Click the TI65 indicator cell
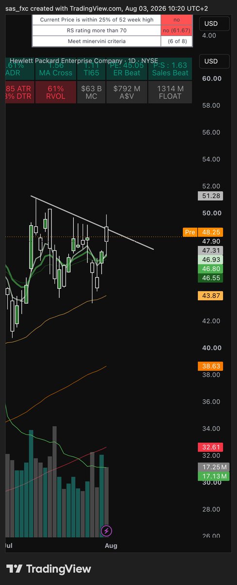Image resolution: width=237 pixels, height=585 pixels. point(91,69)
